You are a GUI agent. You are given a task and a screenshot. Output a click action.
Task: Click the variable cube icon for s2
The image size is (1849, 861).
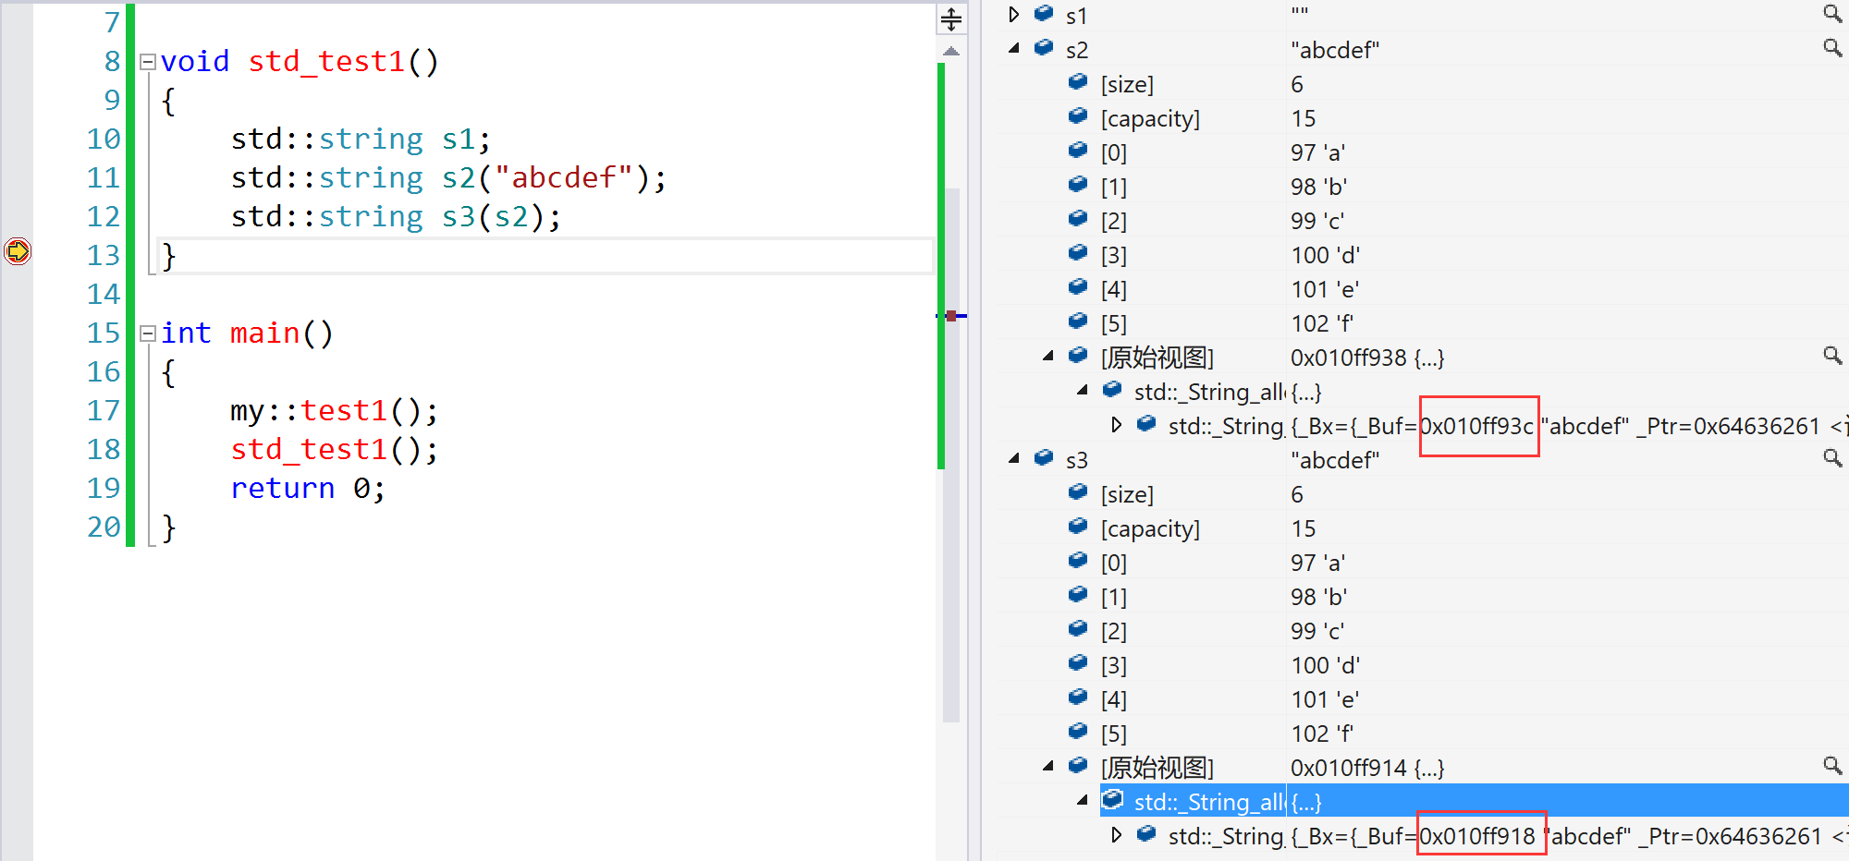(x=1044, y=48)
